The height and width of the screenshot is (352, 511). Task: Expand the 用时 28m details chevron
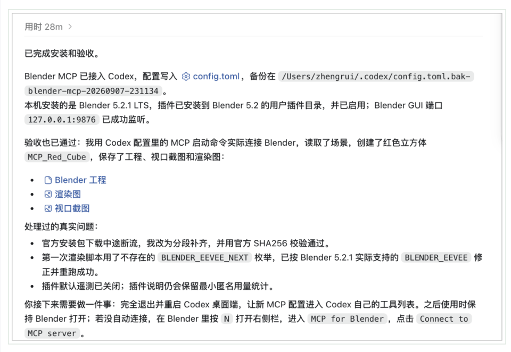(70, 27)
